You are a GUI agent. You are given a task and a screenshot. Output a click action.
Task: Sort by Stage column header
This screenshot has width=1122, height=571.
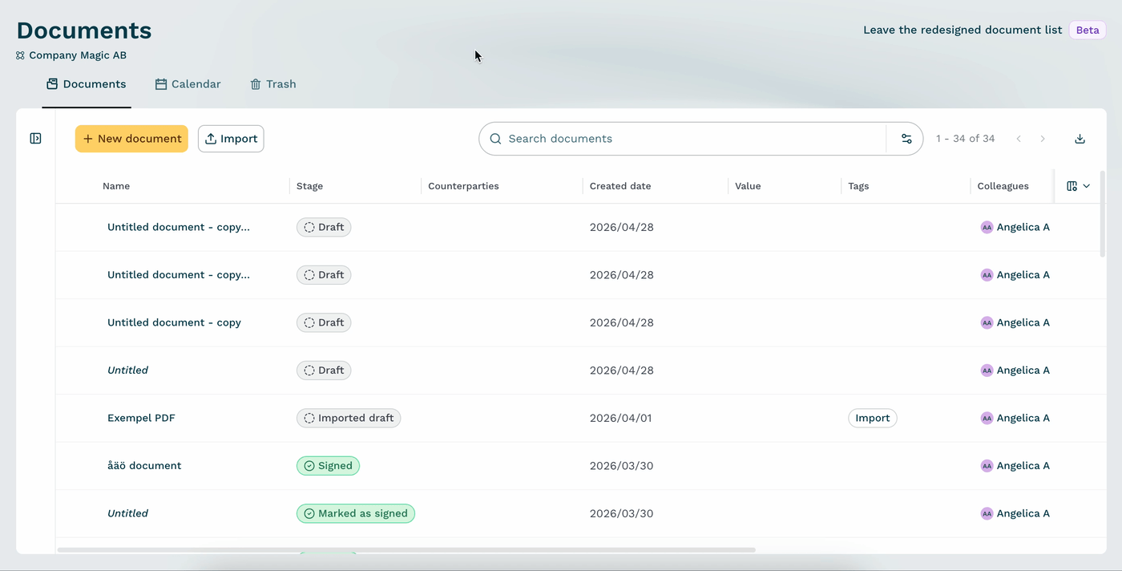coord(309,186)
